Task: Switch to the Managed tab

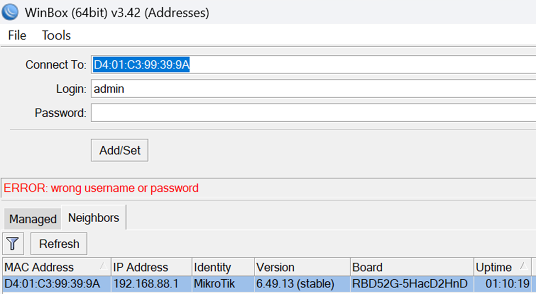Action: click(x=32, y=219)
